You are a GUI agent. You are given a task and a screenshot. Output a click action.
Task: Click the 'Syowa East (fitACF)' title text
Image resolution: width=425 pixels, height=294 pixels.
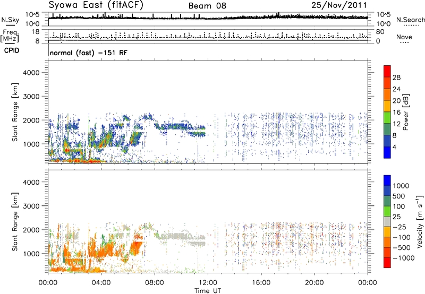pos(96,5)
